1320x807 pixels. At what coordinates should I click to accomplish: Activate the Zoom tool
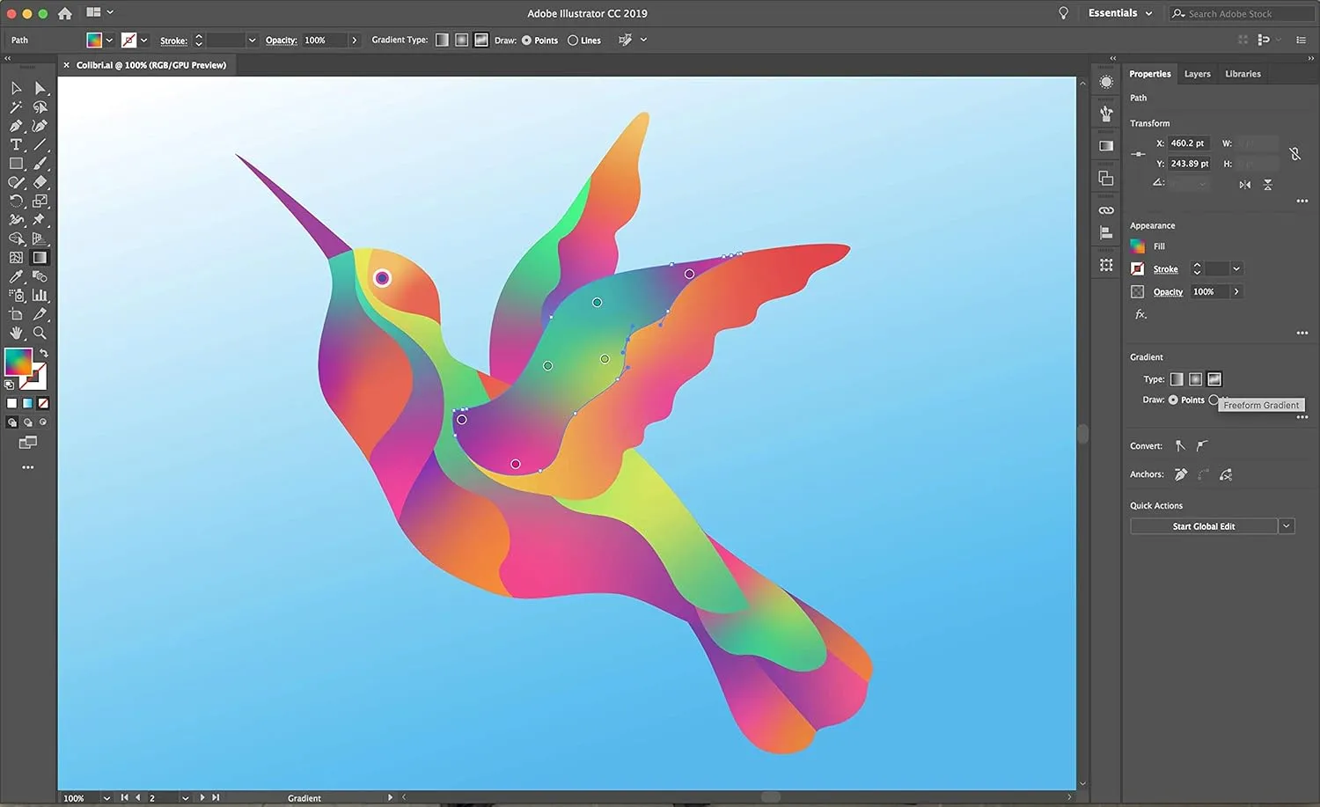pos(40,333)
